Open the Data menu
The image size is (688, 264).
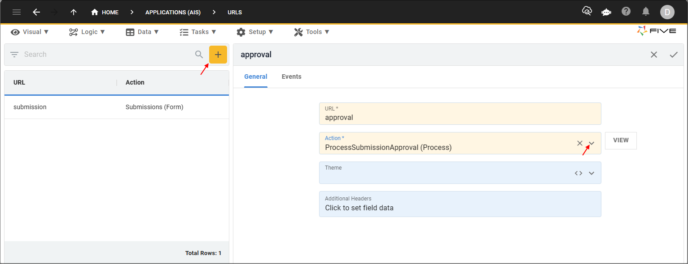(x=142, y=32)
